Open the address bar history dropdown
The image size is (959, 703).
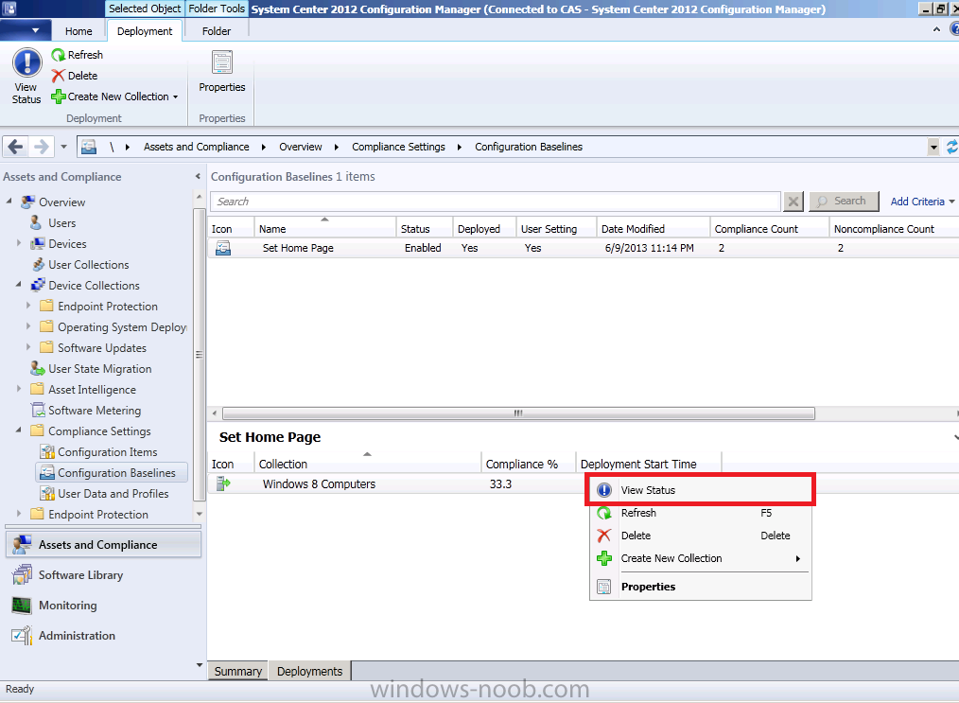(x=933, y=147)
